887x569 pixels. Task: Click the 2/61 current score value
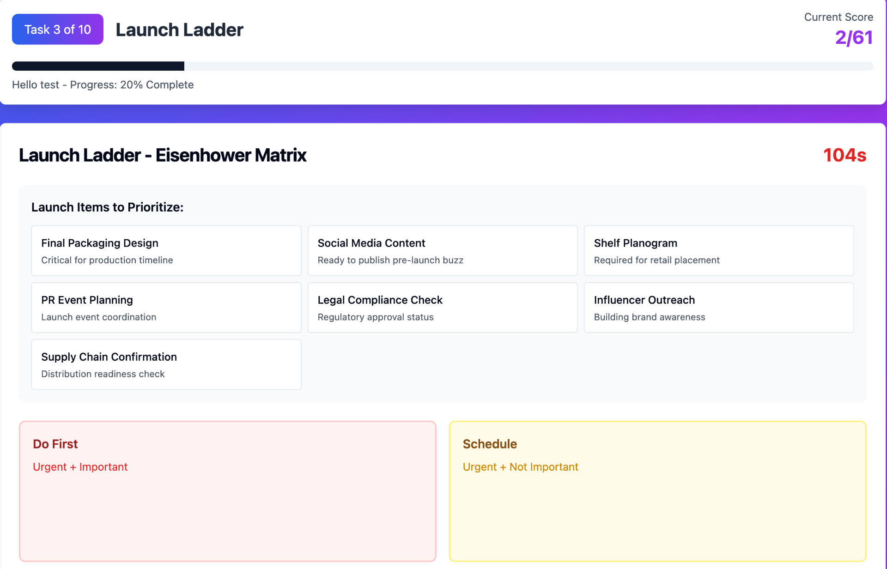(x=853, y=37)
